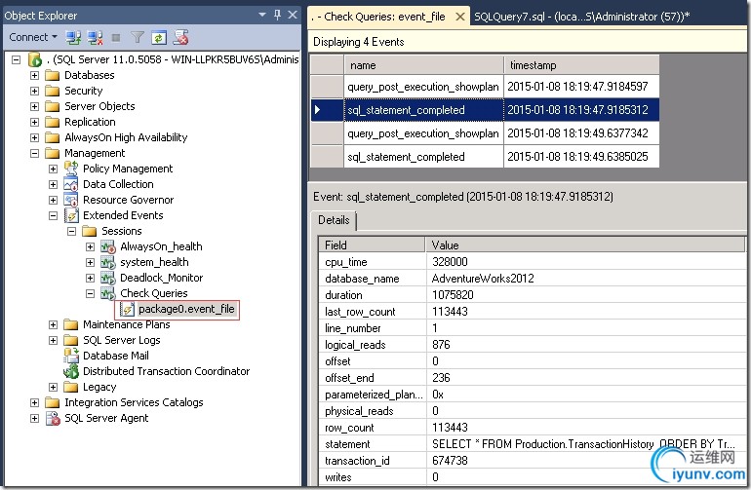
Task: Select first query_post_execution_showplan event row
Action: click(485, 87)
